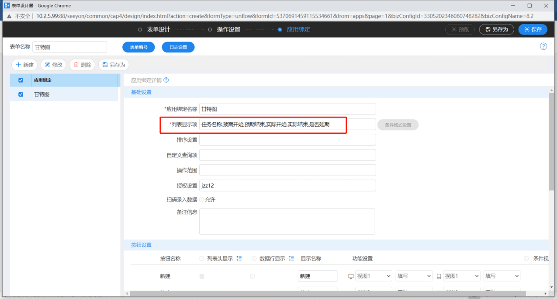
Task: Click the 显示名称 input containing 新建
Action: (x=318, y=276)
